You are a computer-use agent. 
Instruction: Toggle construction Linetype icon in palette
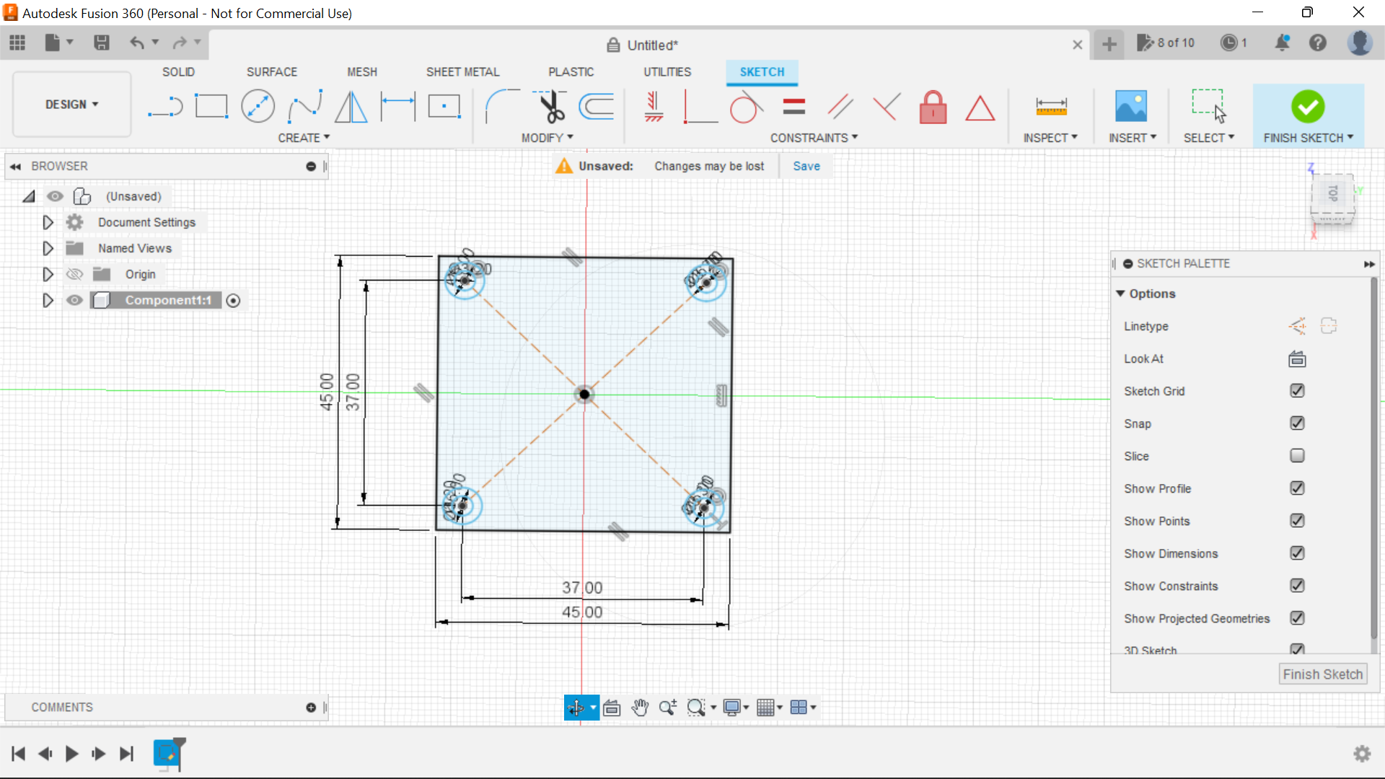tap(1297, 326)
